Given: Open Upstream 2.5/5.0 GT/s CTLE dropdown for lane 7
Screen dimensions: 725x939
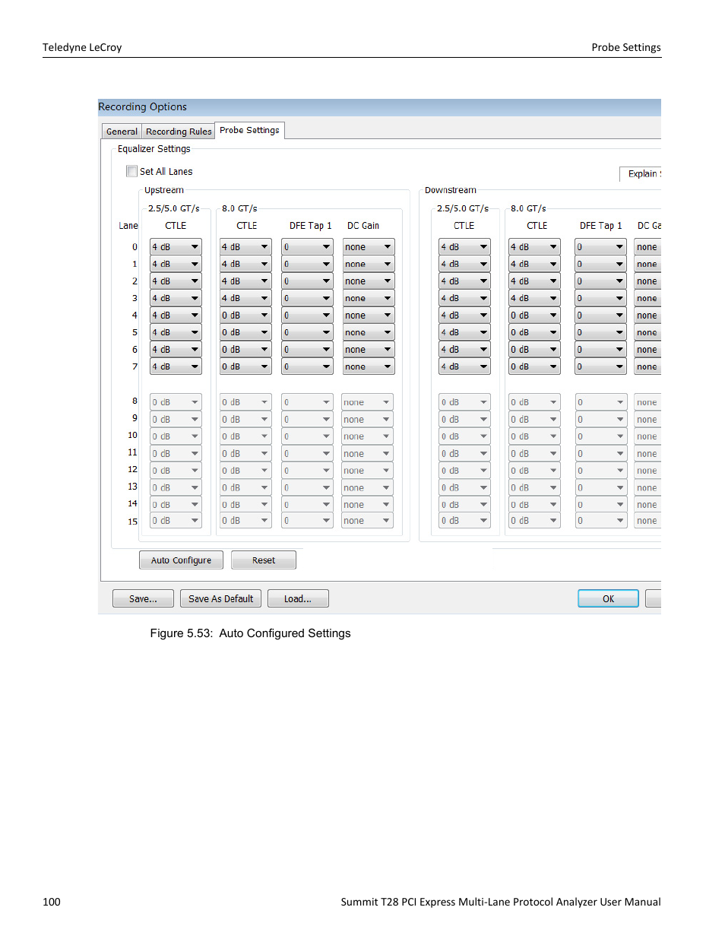Looking at the screenshot, I should [176, 366].
